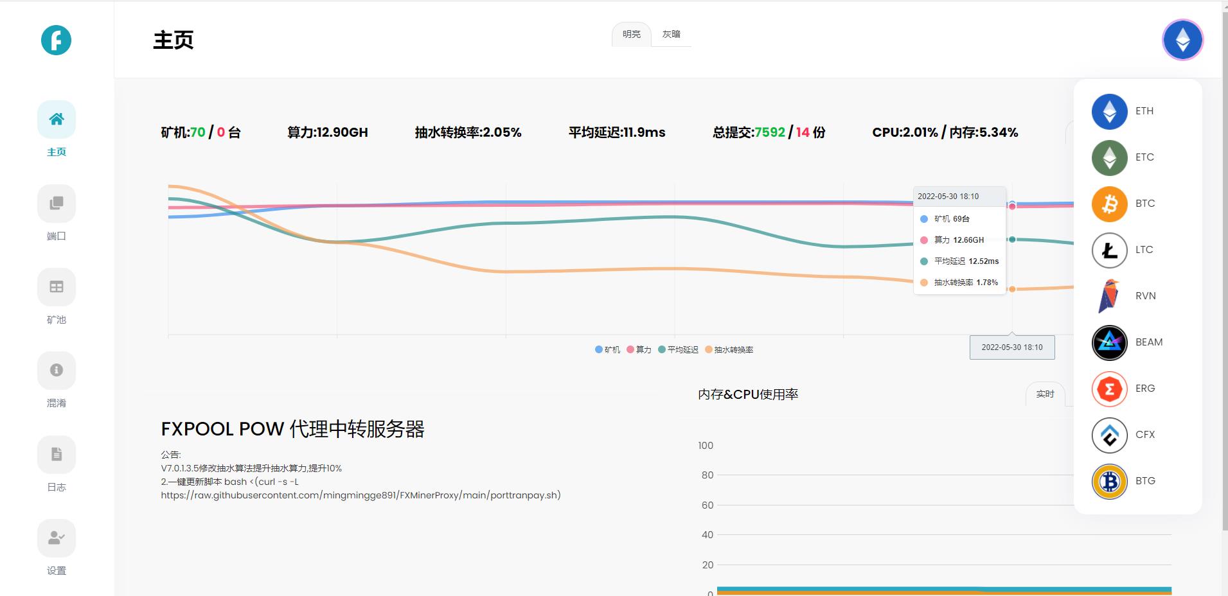Open the 端口 ports sidebar icon

click(57, 204)
